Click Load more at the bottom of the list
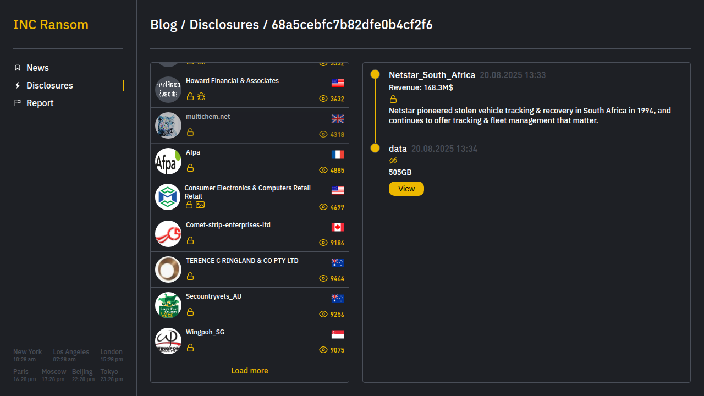Viewport: 704px width, 396px height. point(250,371)
